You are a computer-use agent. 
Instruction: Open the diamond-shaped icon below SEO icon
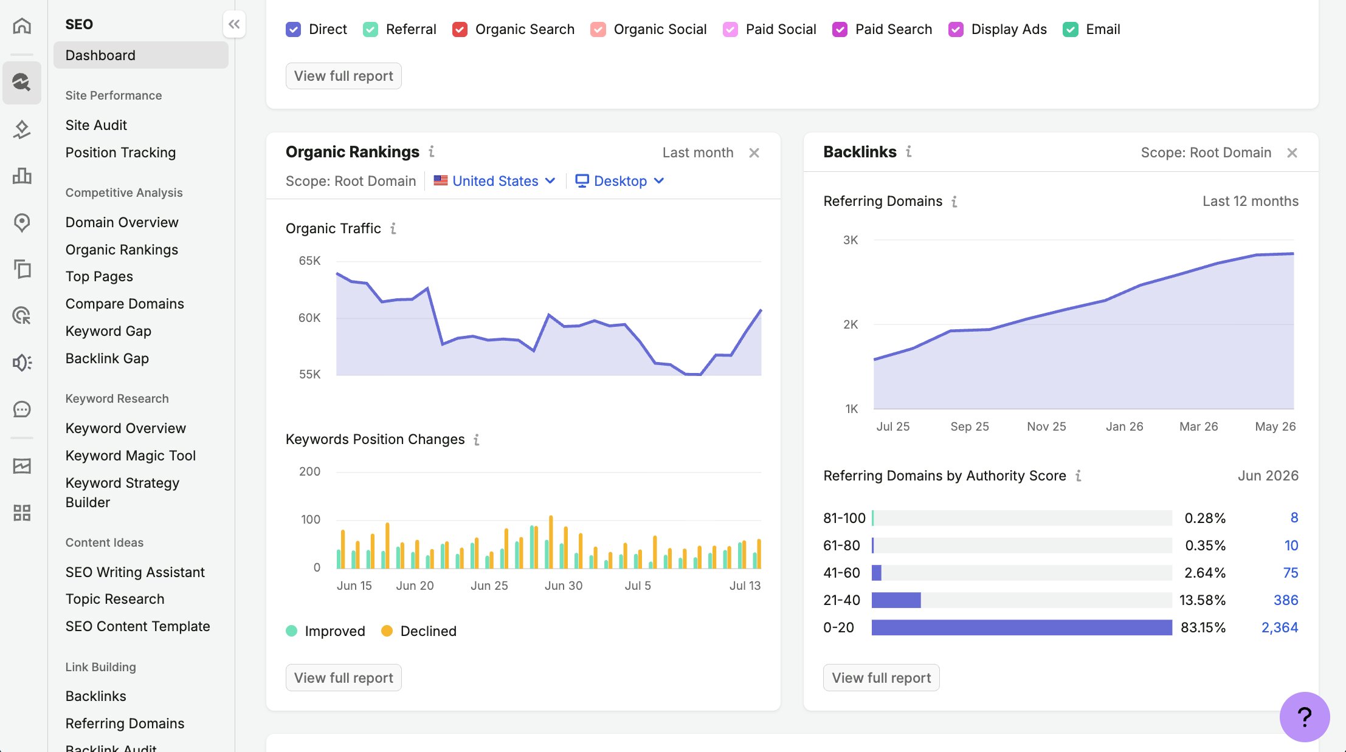pyautogui.click(x=22, y=129)
